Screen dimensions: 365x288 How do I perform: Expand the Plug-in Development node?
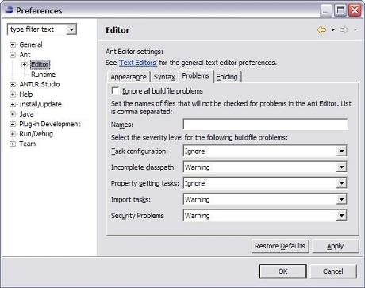click(13, 124)
